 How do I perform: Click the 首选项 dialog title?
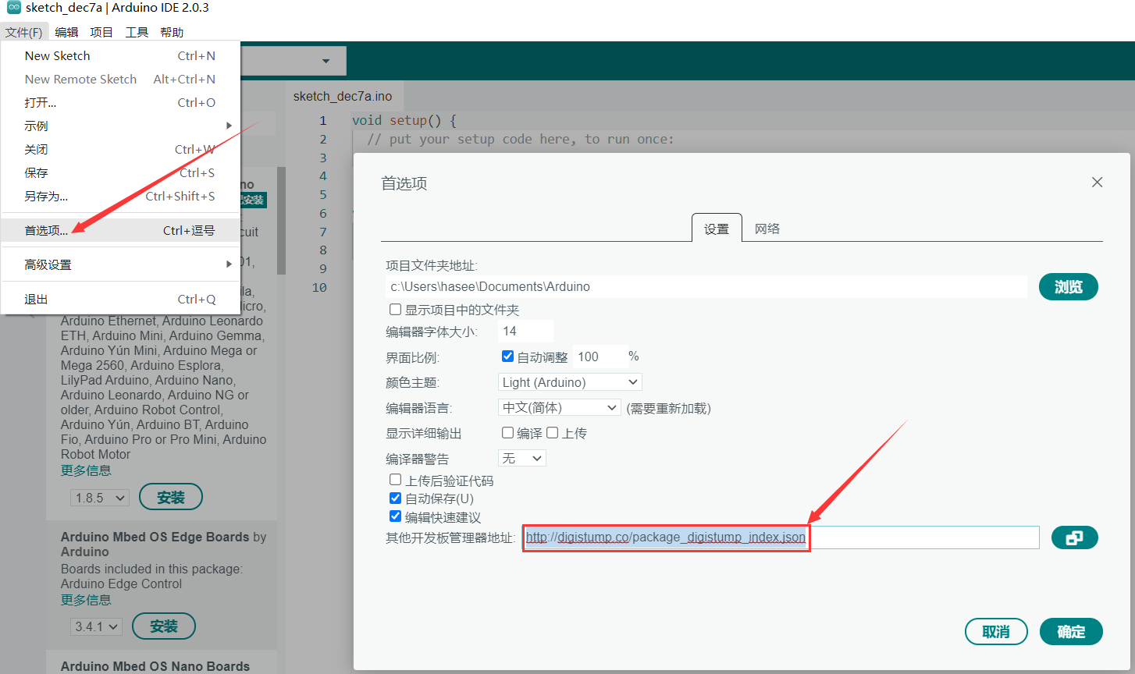404,183
